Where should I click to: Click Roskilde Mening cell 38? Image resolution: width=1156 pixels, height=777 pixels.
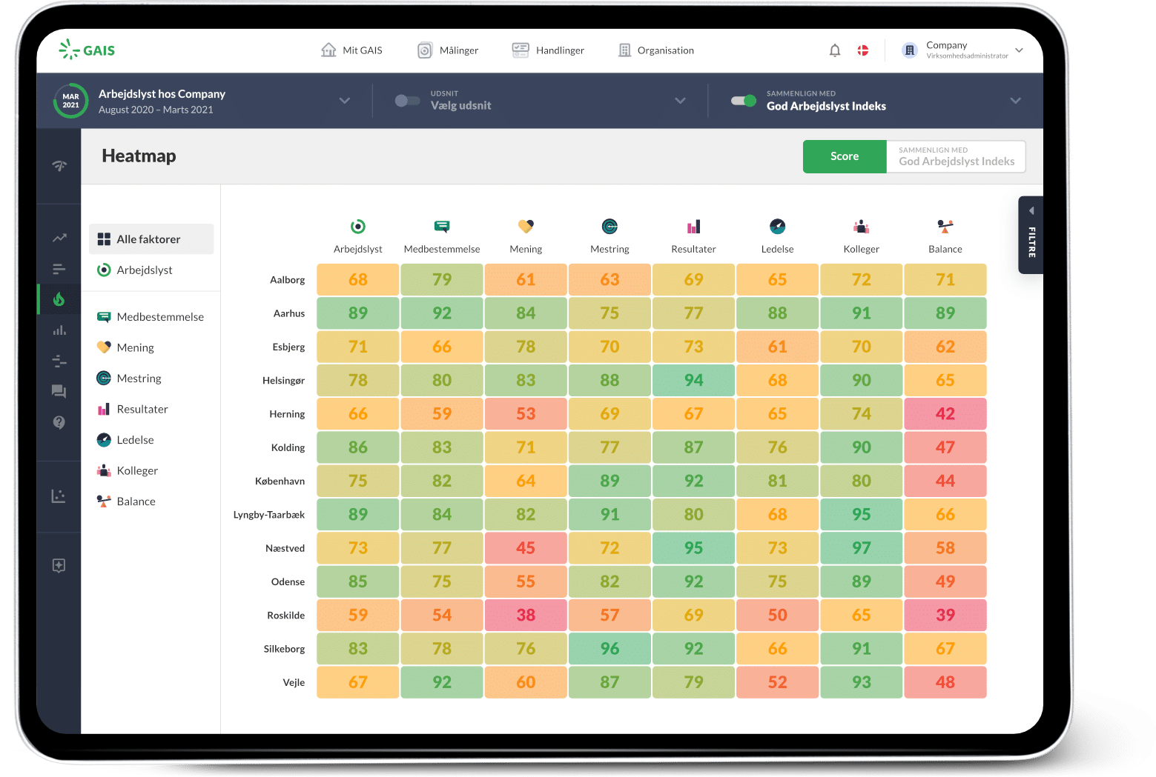coord(526,615)
